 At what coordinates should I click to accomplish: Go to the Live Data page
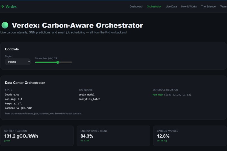[171, 6]
